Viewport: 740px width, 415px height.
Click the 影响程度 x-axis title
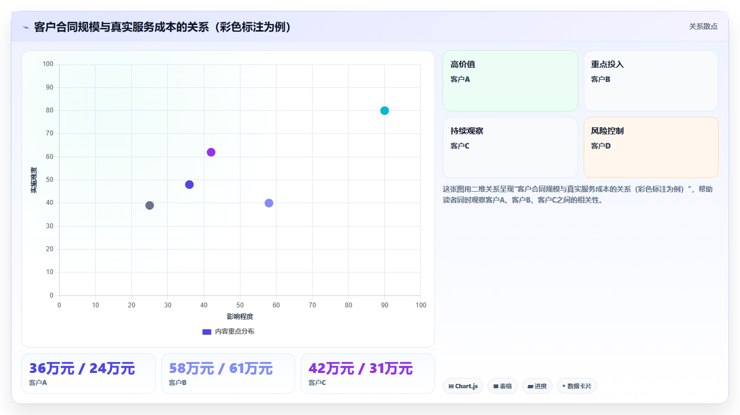tap(240, 317)
